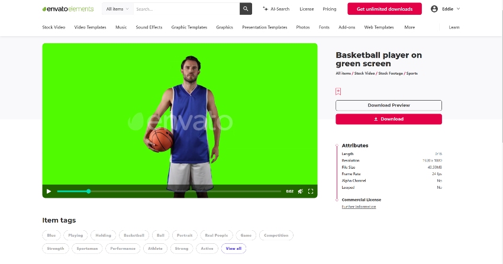Play the basketball player video
The image size is (503, 264).
[49, 191]
